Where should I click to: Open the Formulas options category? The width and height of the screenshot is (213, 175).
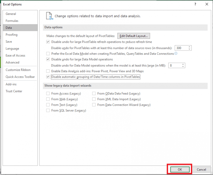click(x=12, y=21)
